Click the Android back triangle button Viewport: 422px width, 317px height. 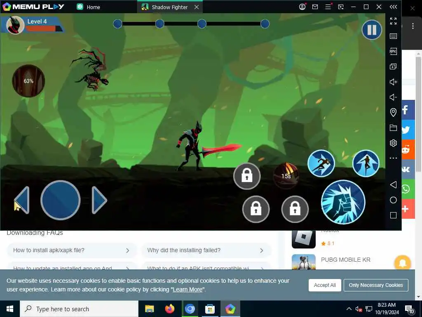click(393, 185)
